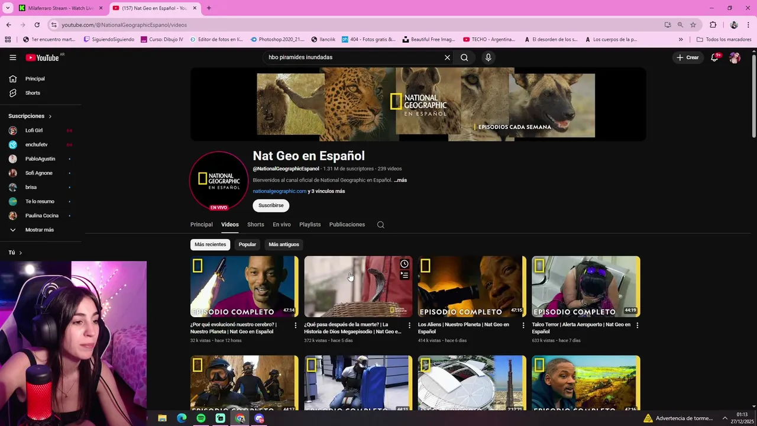The height and width of the screenshot is (426, 757).
Task: Play the Los Aliens video thumbnail
Action: (472, 286)
